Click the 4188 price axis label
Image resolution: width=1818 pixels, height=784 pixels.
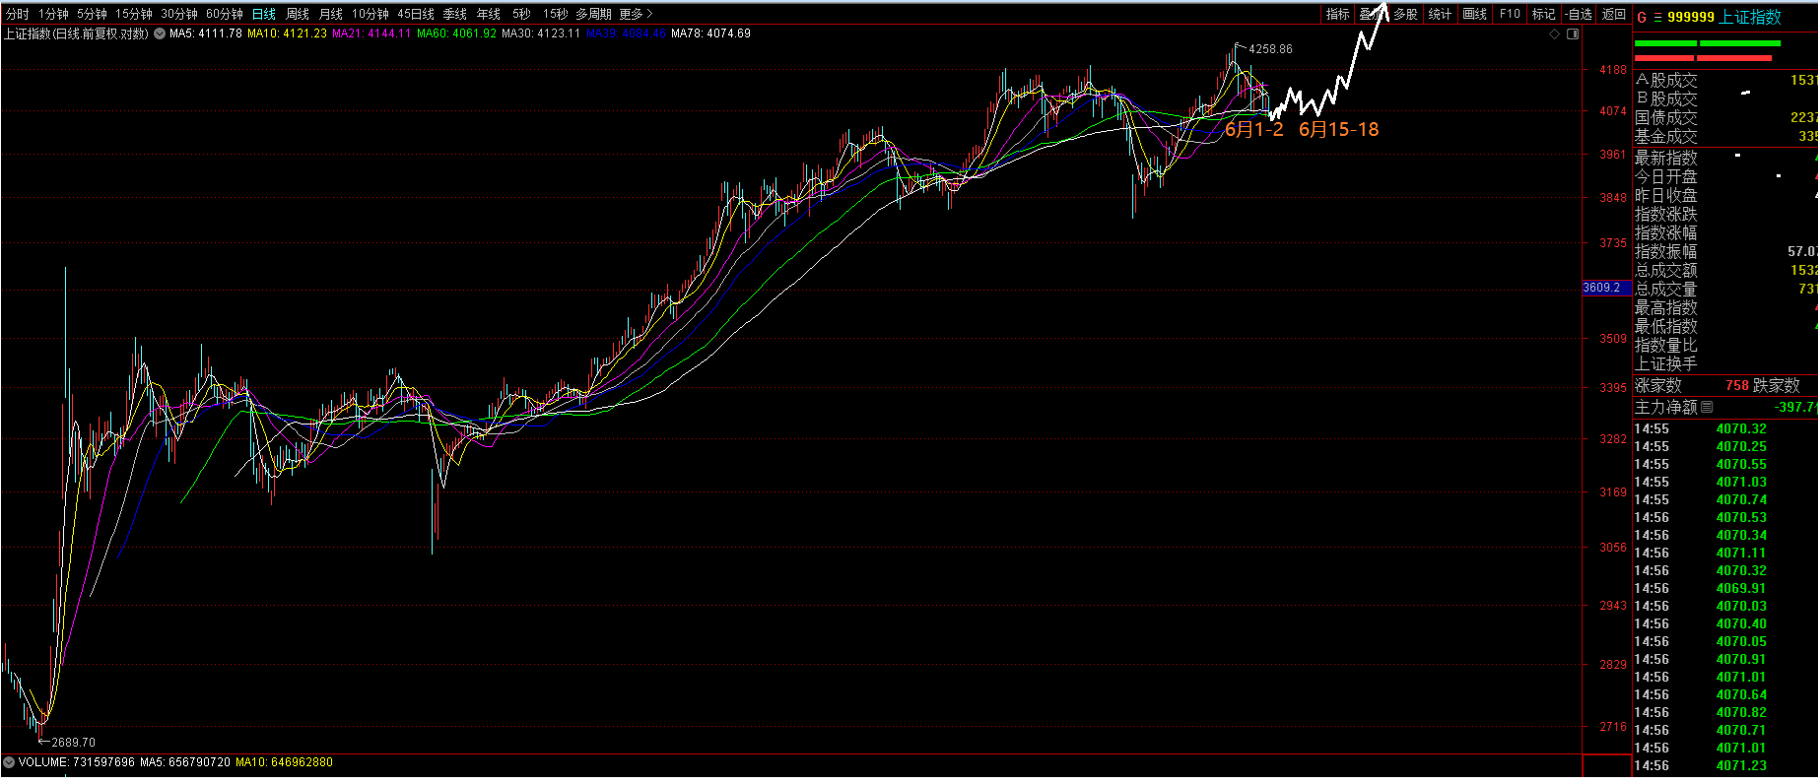(x=1613, y=70)
